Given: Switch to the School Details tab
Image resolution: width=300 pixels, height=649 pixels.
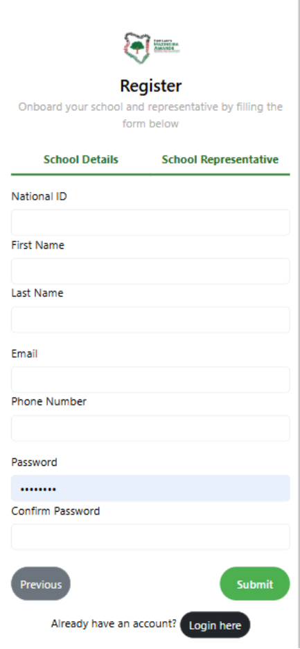Looking at the screenshot, I should coord(80,159).
